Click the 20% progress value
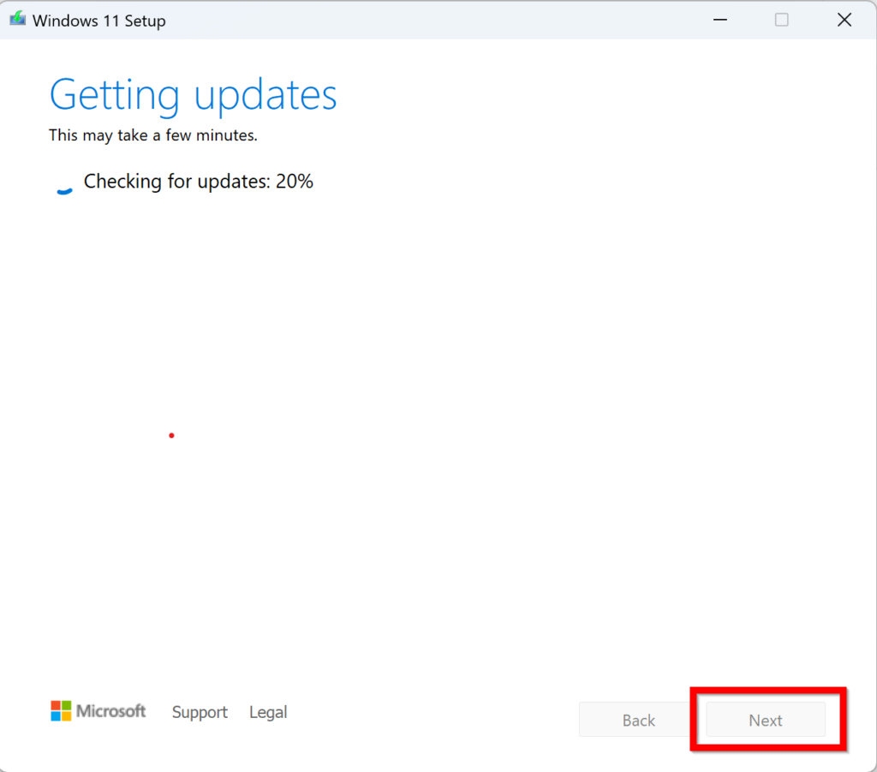 (295, 182)
